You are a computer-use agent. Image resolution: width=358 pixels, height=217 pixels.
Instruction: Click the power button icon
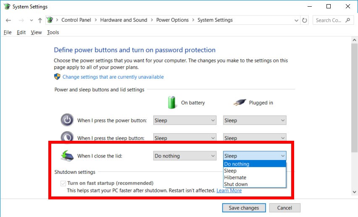[x=67, y=120]
